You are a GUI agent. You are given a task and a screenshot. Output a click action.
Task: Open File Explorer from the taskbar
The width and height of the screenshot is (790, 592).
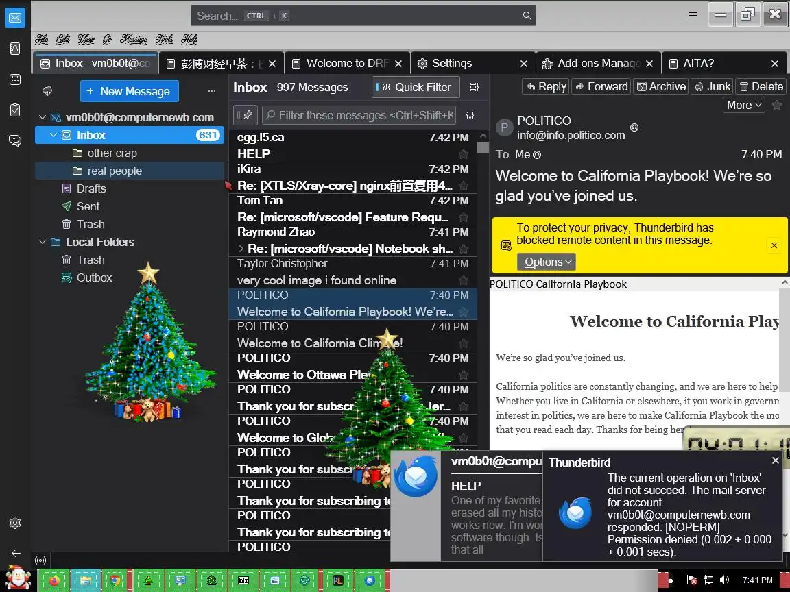pyautogui.click(x=85, y=580)
